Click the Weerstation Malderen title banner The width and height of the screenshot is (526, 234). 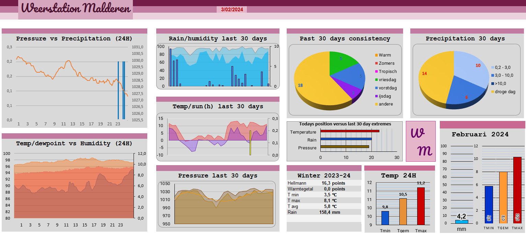76,10
